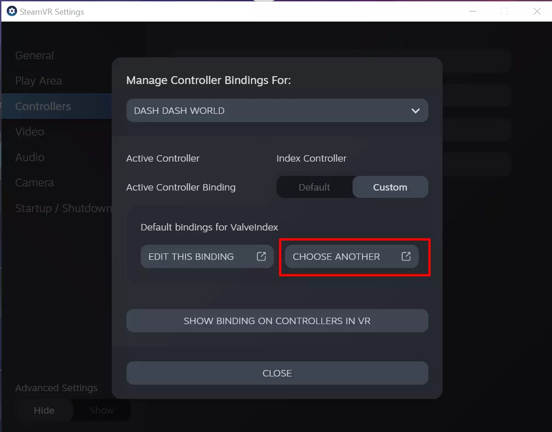Click the chevron arrow in application dropdown
The height and width of the screenshot is (432, 552).
(415, 111)
